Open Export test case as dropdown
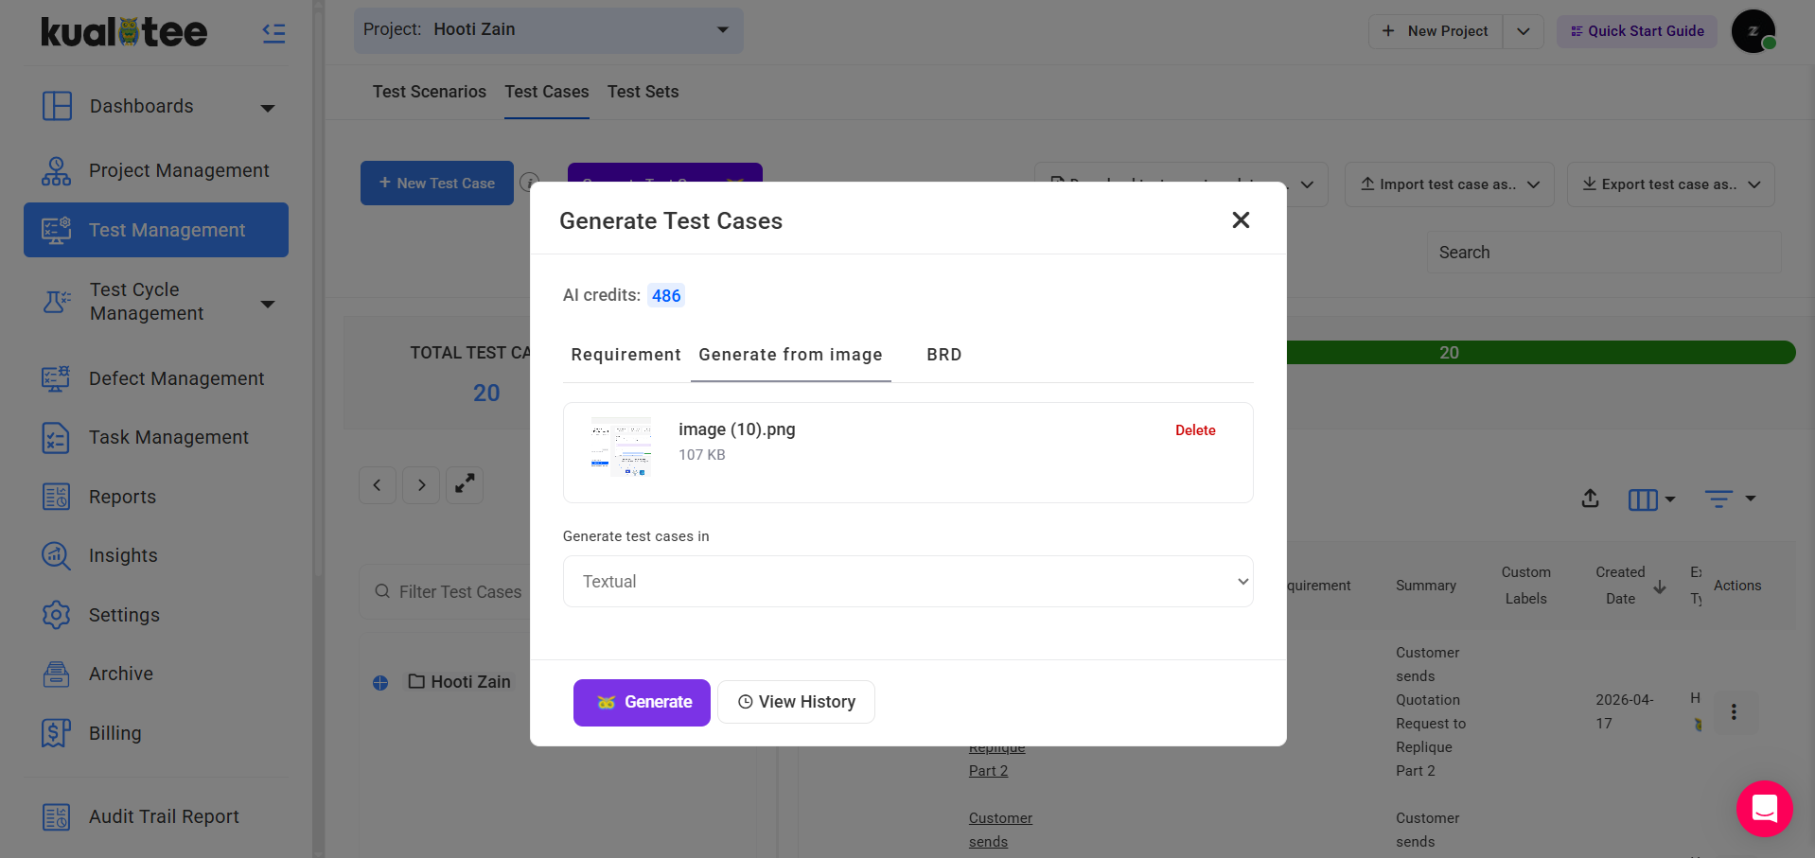Screen dimensions: 1815x858 coord(1671,184)
